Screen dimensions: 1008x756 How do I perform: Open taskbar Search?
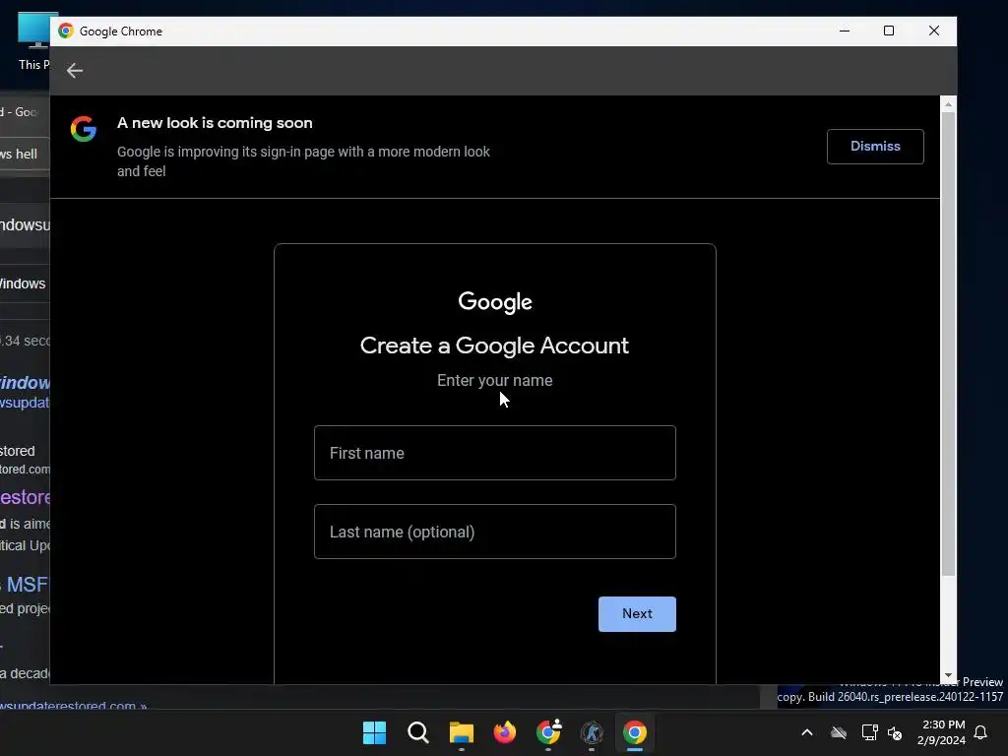417,732
